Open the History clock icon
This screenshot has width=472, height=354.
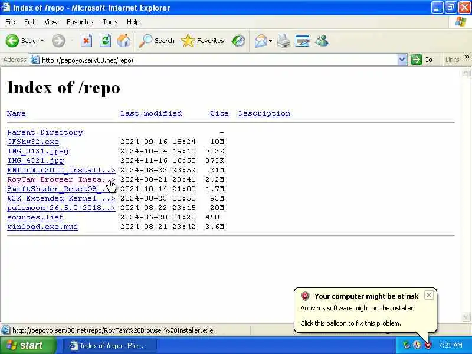coord(238,41)
